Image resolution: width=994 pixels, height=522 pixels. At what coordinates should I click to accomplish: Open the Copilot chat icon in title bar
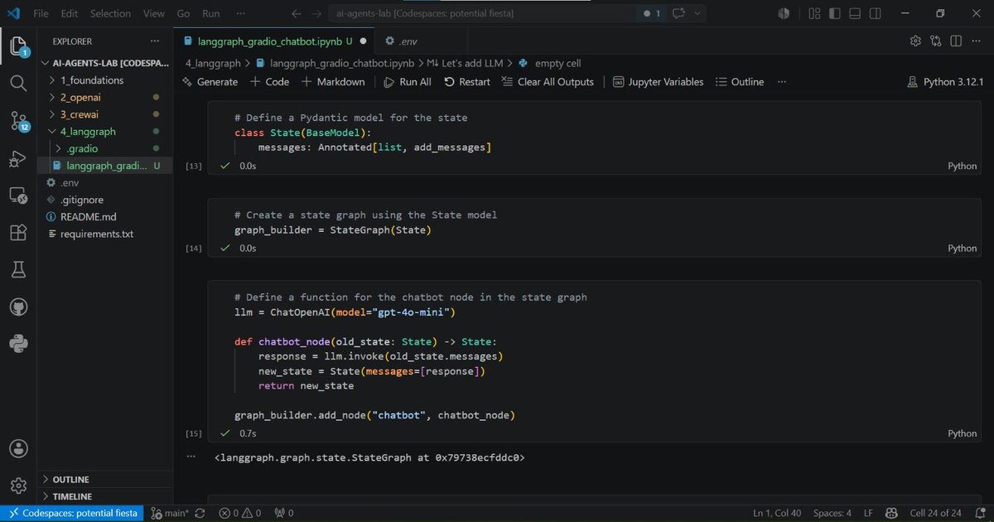(680, 13)
